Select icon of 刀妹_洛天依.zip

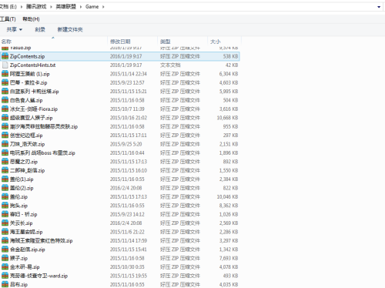[x=5, y=144]
